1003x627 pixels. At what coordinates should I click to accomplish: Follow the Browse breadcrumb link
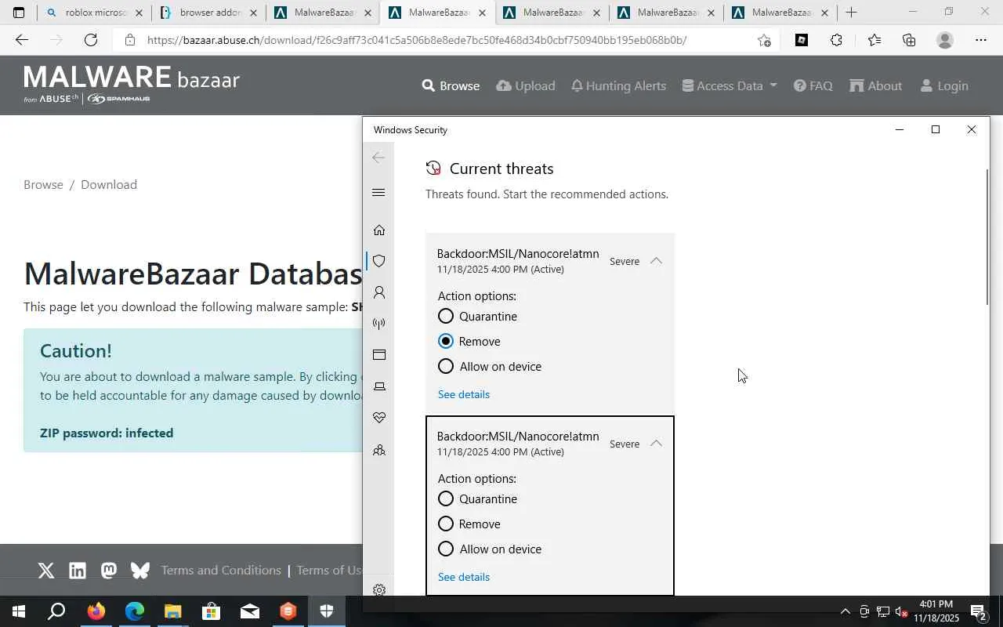(x=43, y=185)
